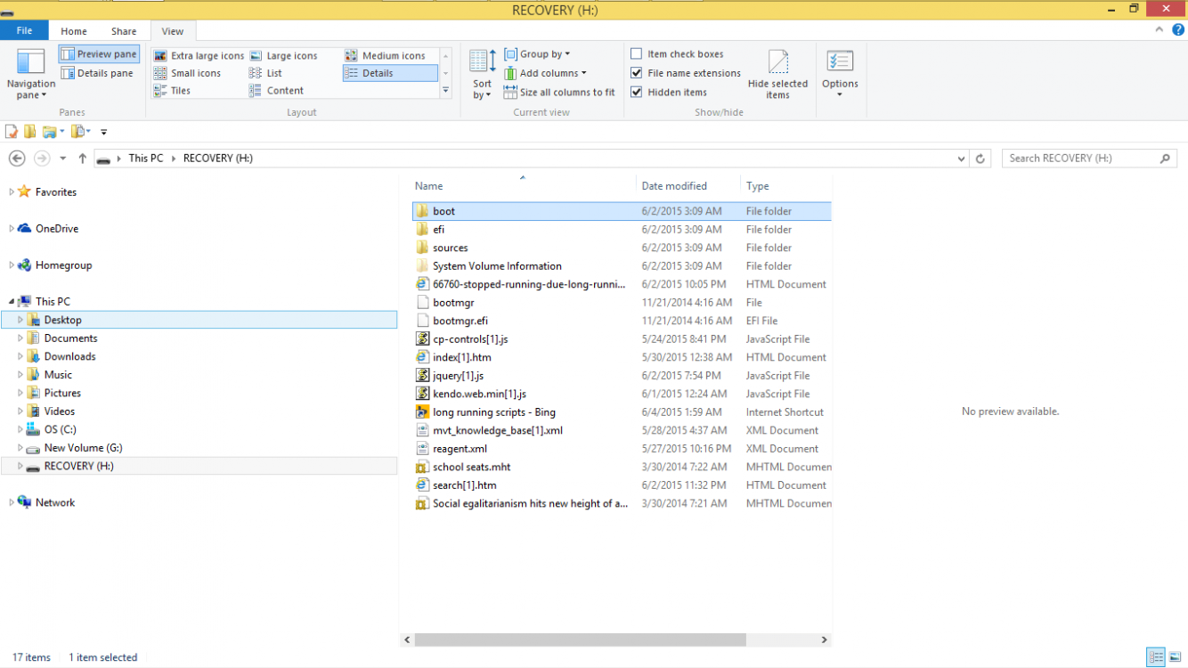Select the sources folder

(622, 248)
